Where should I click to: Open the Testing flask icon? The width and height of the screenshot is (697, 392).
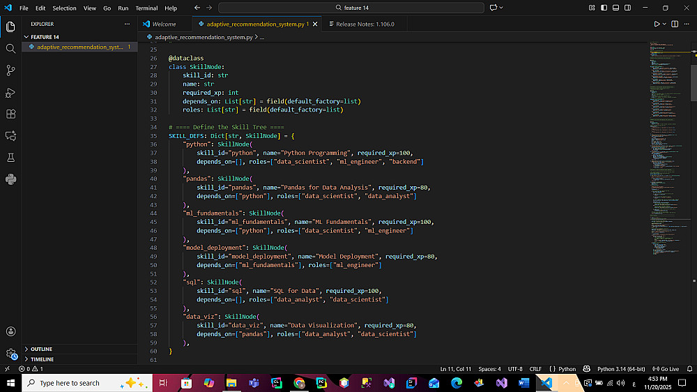point(10,158)
